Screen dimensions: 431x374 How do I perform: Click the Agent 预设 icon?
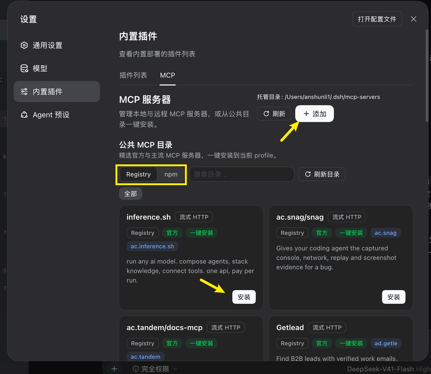pos(24,115)
